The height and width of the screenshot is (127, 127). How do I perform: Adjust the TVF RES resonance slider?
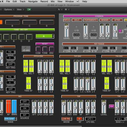click(69, 106)
